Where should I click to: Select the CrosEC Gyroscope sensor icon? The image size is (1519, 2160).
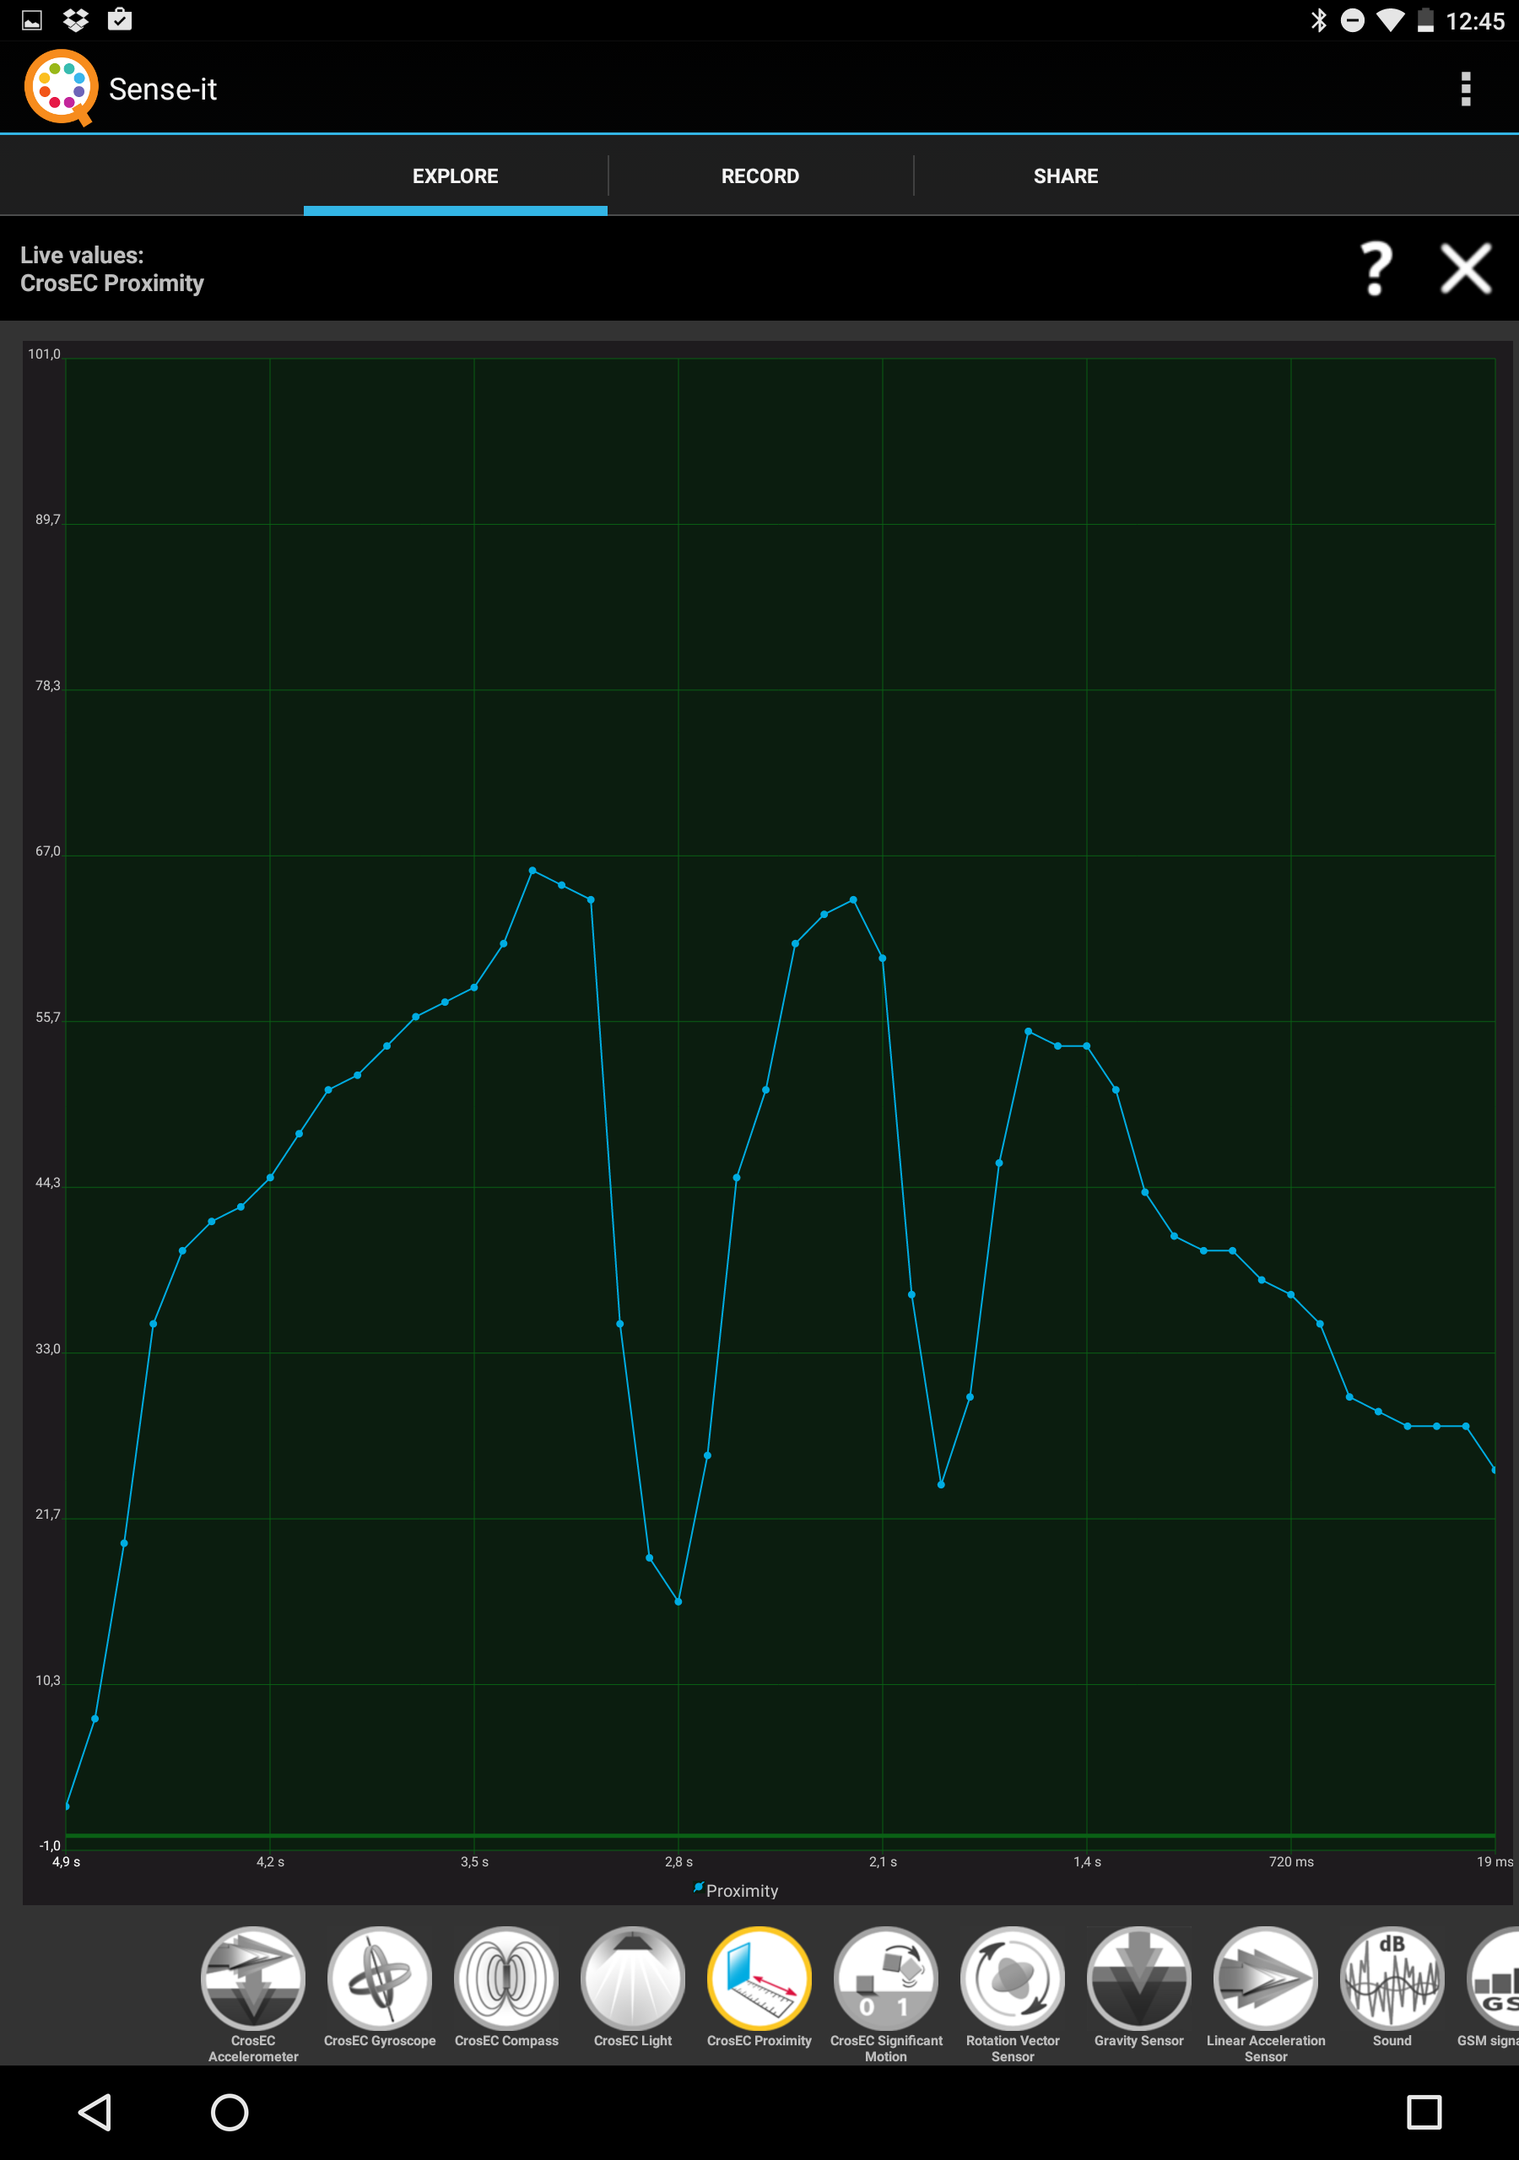click(x=379, y=1979)
